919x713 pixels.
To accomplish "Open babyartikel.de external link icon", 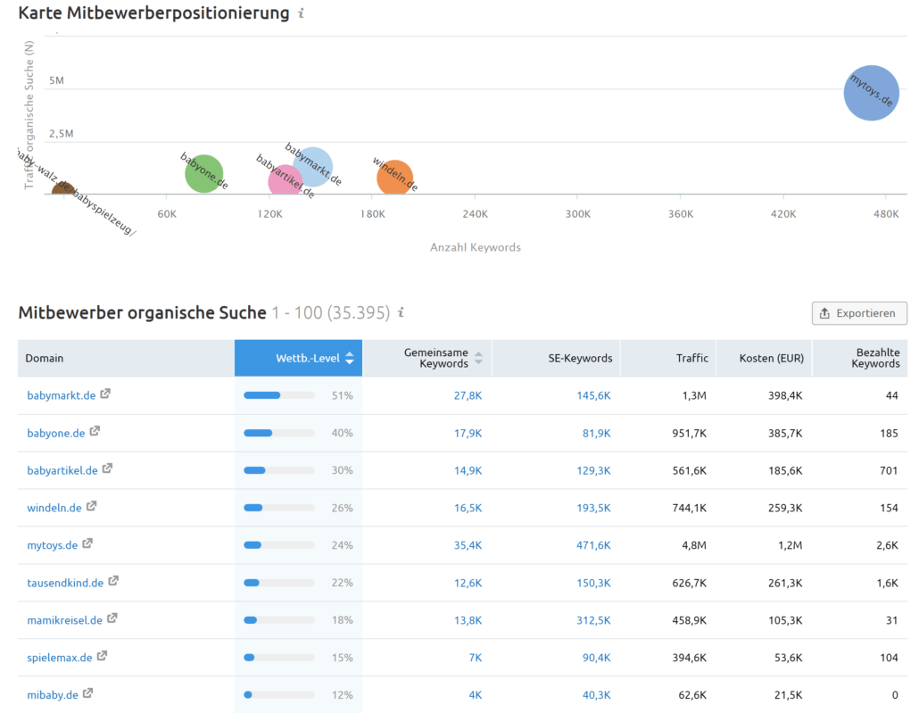I will click(x=107, y=469).
